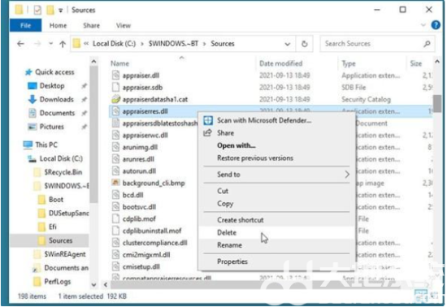Image resolution: width=447 pixels, height=307 pixels.
Task: Expand the ribbon chevron
Action: click(423, 25)
